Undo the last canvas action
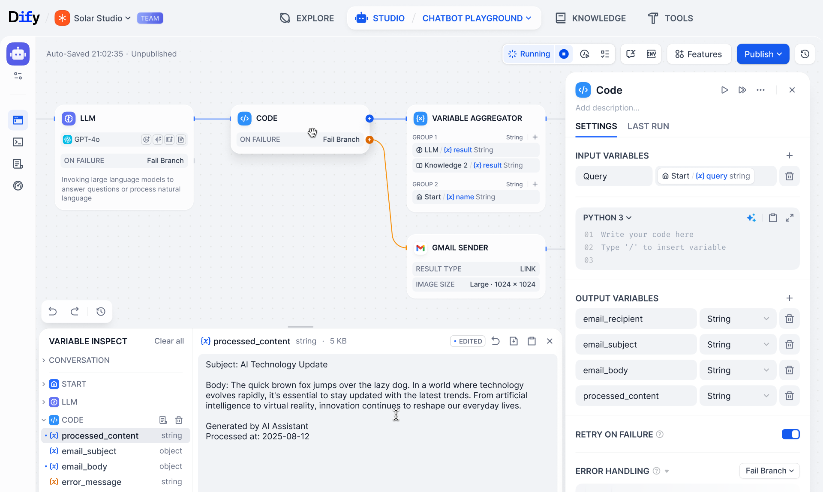This screenshot has width=823, height=492. [53, 311]
